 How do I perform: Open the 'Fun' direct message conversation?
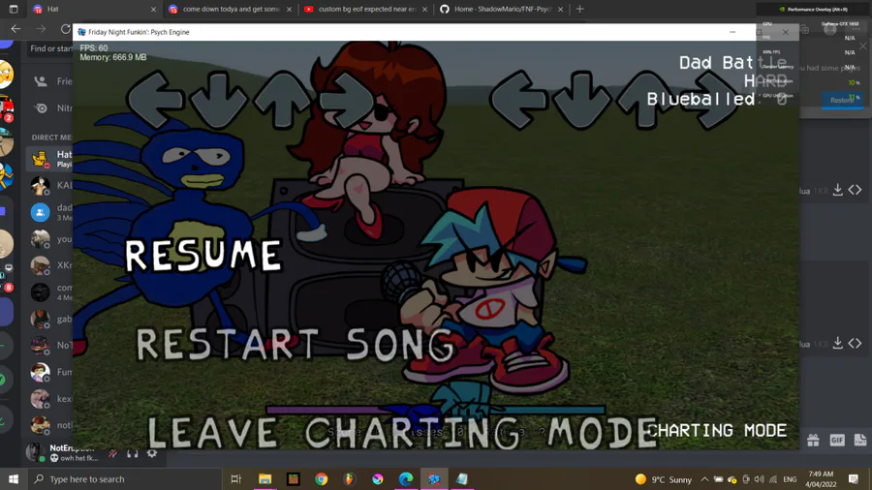click(51, 372)
